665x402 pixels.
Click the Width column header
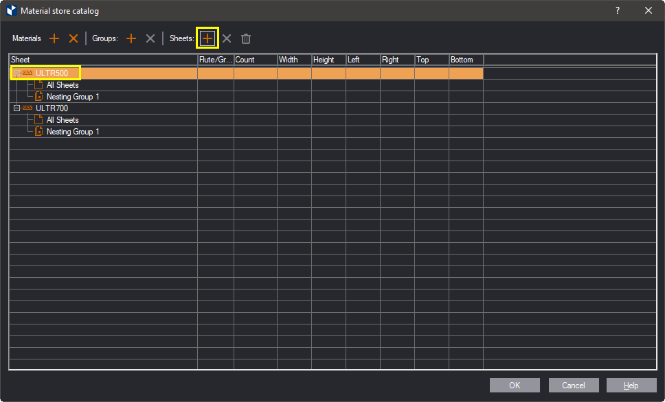coord(294,60)
